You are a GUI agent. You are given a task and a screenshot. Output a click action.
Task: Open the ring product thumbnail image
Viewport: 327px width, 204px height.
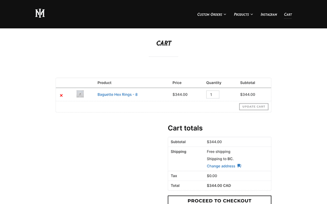tap(80, 94)
